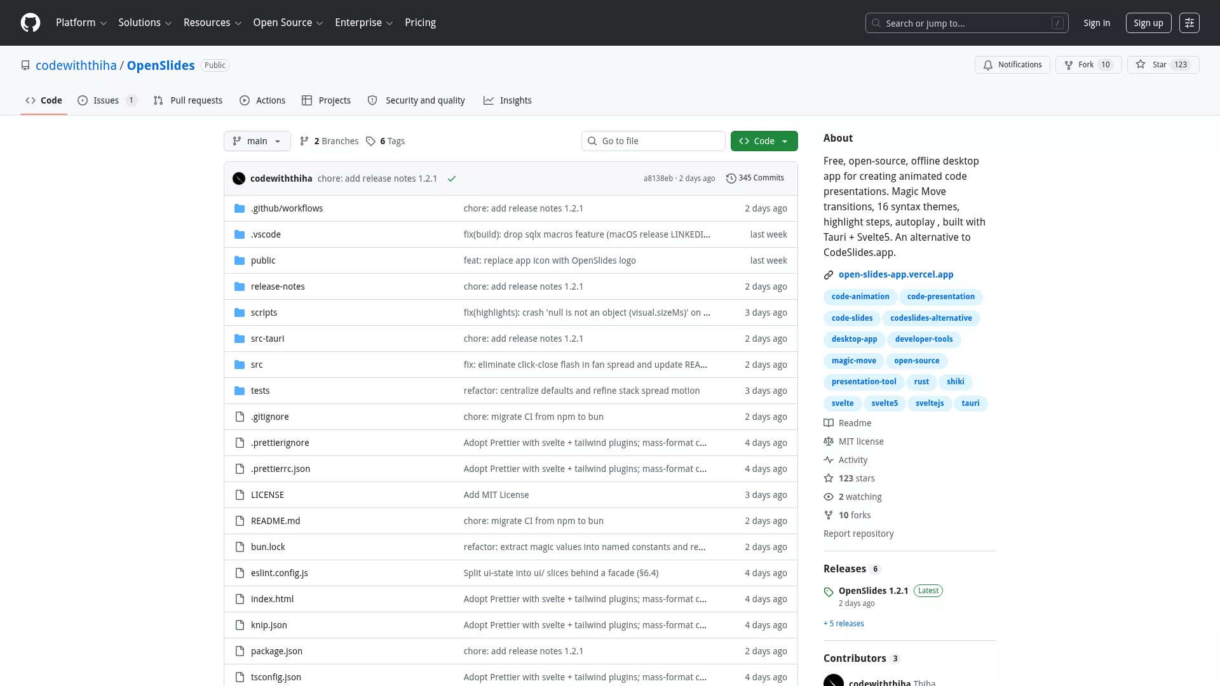
Task: Open the bun.lock file
Action: click(268, 547)
